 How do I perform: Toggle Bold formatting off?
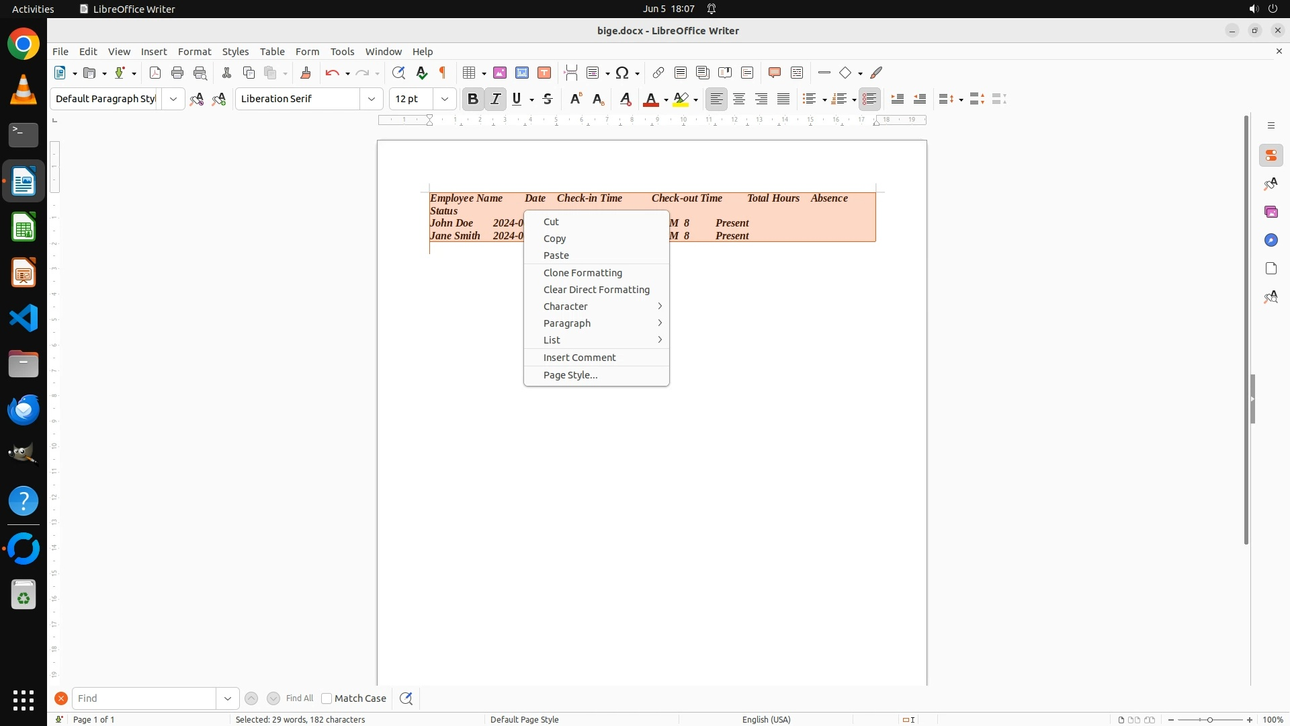(473, 99)
